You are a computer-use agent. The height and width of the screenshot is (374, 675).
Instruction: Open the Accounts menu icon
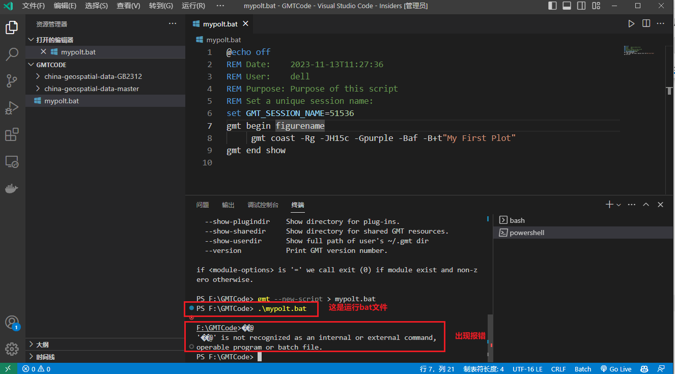pos(12,323)
